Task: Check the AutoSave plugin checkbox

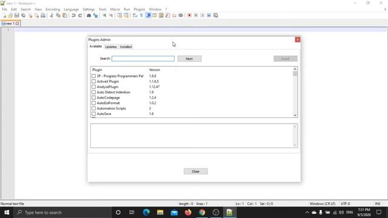Action: 93,114
